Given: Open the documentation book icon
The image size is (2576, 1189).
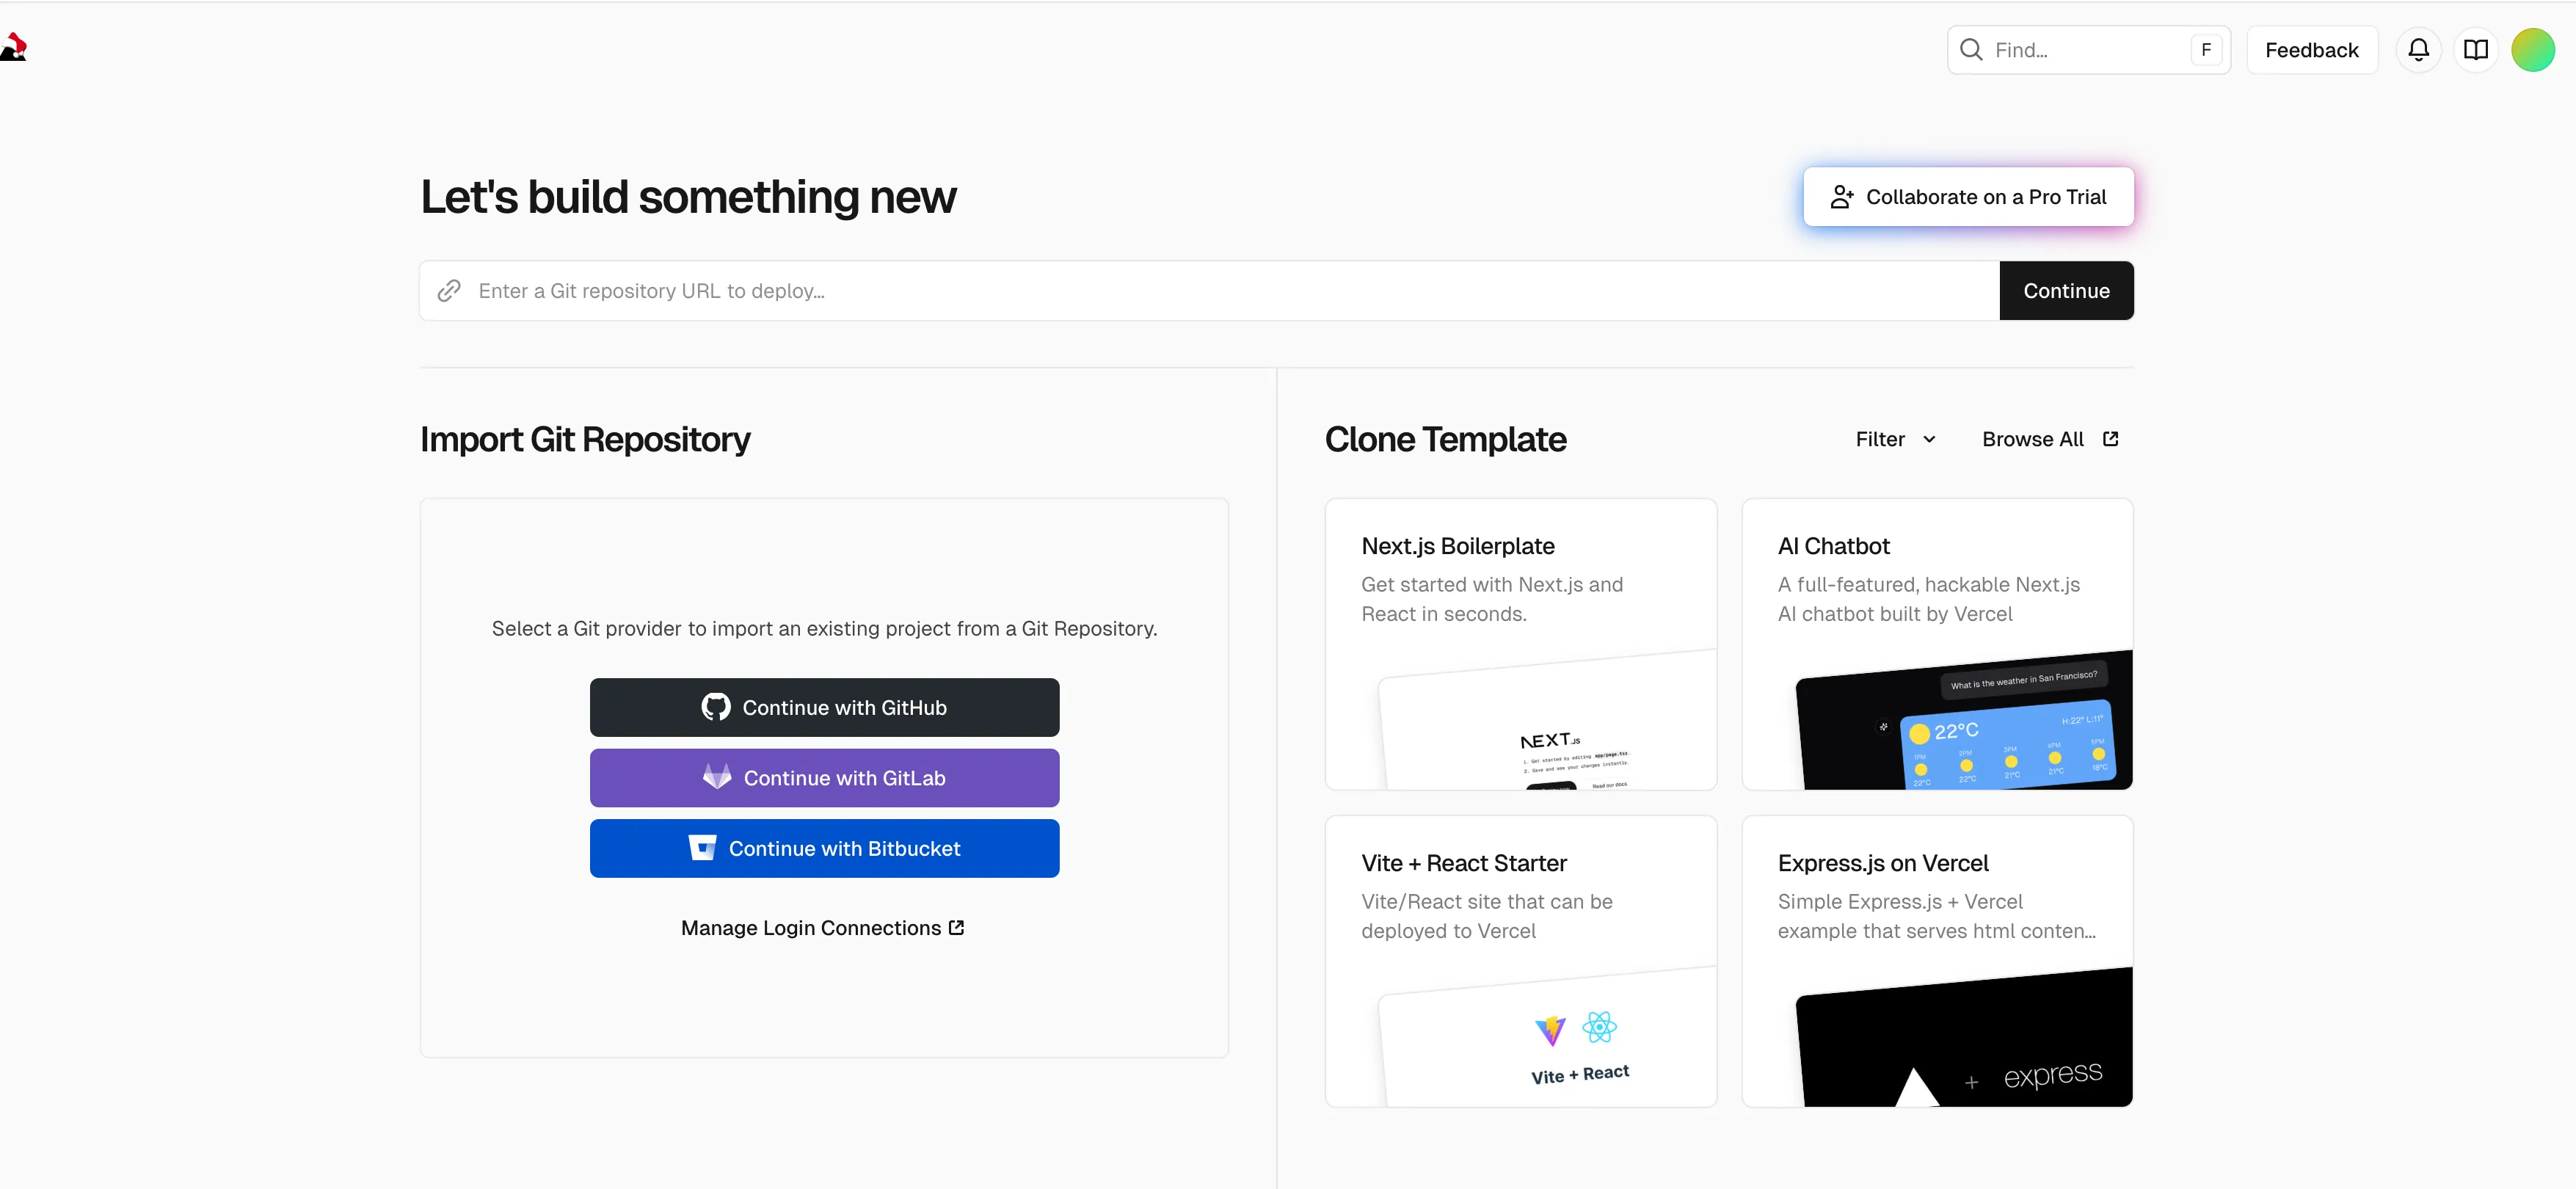Looking at the screenshot, I should pyautogui.click(x=2475, y=50).
